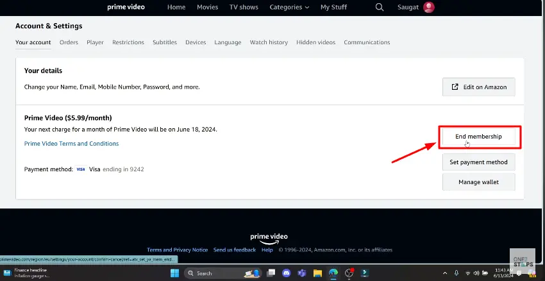Open the search magnifier icon

click(380, 7)
